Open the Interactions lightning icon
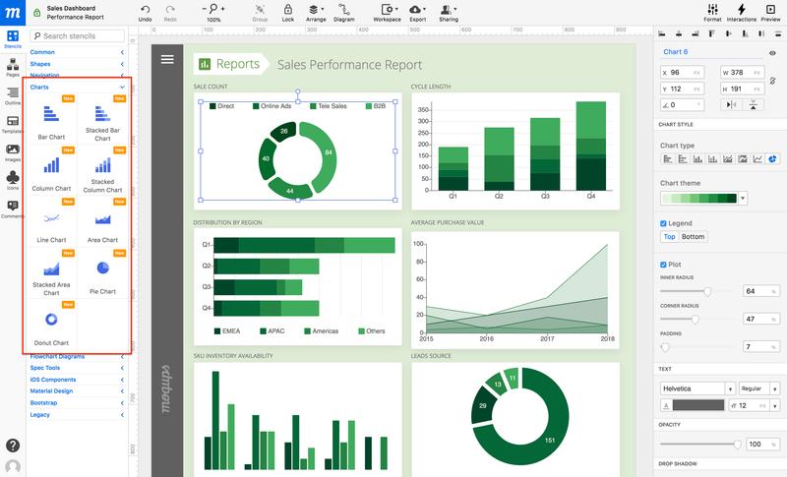787x477 pixels. pyautogui.click(x=742, y=9)
